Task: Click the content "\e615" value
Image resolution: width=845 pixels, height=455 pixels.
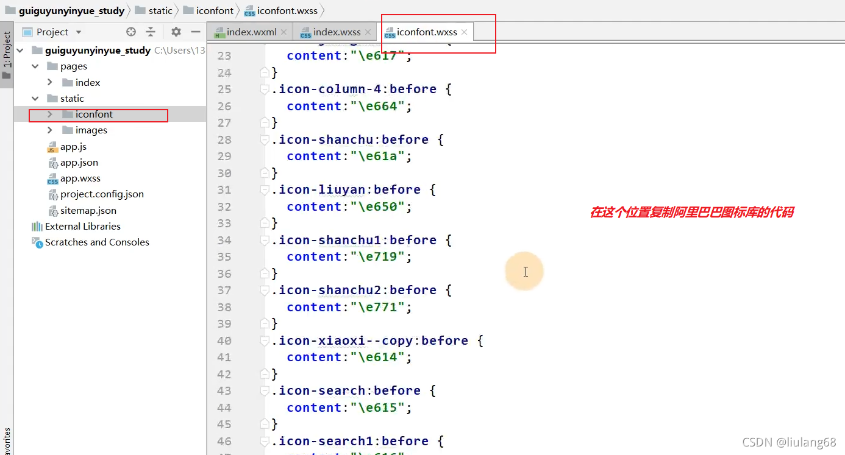Action: coord(377,407)
